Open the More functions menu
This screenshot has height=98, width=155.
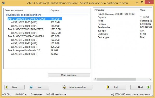(x=69, y=75)
